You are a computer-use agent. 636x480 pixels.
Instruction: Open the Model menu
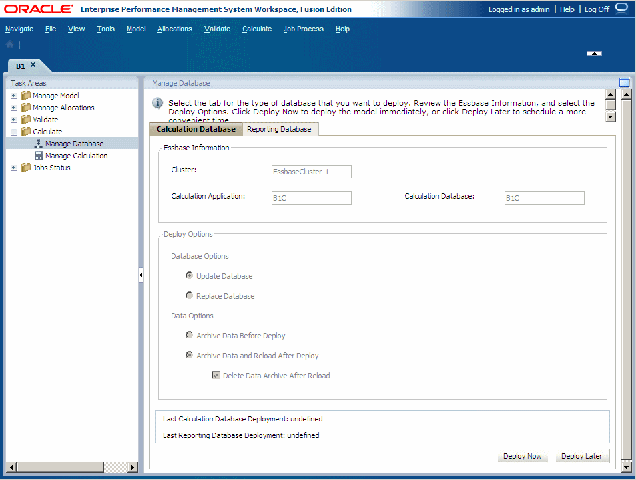pyautogui.click(x=136, y=29)
